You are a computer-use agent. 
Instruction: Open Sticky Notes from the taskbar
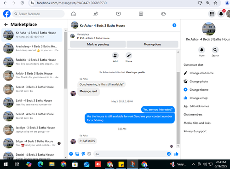(121, 164)
